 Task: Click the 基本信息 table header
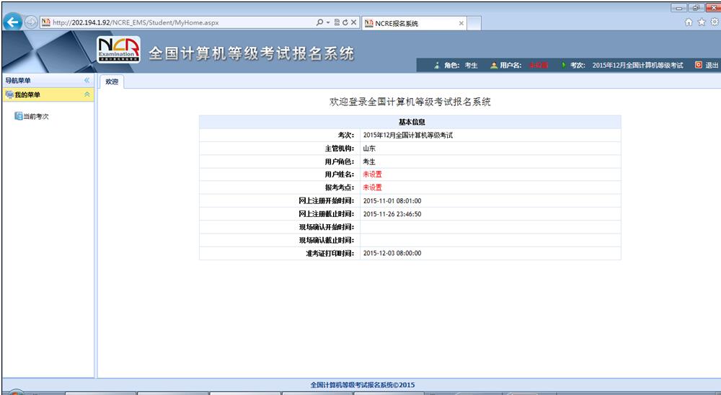pyautogui.click(x=410, y=122)
